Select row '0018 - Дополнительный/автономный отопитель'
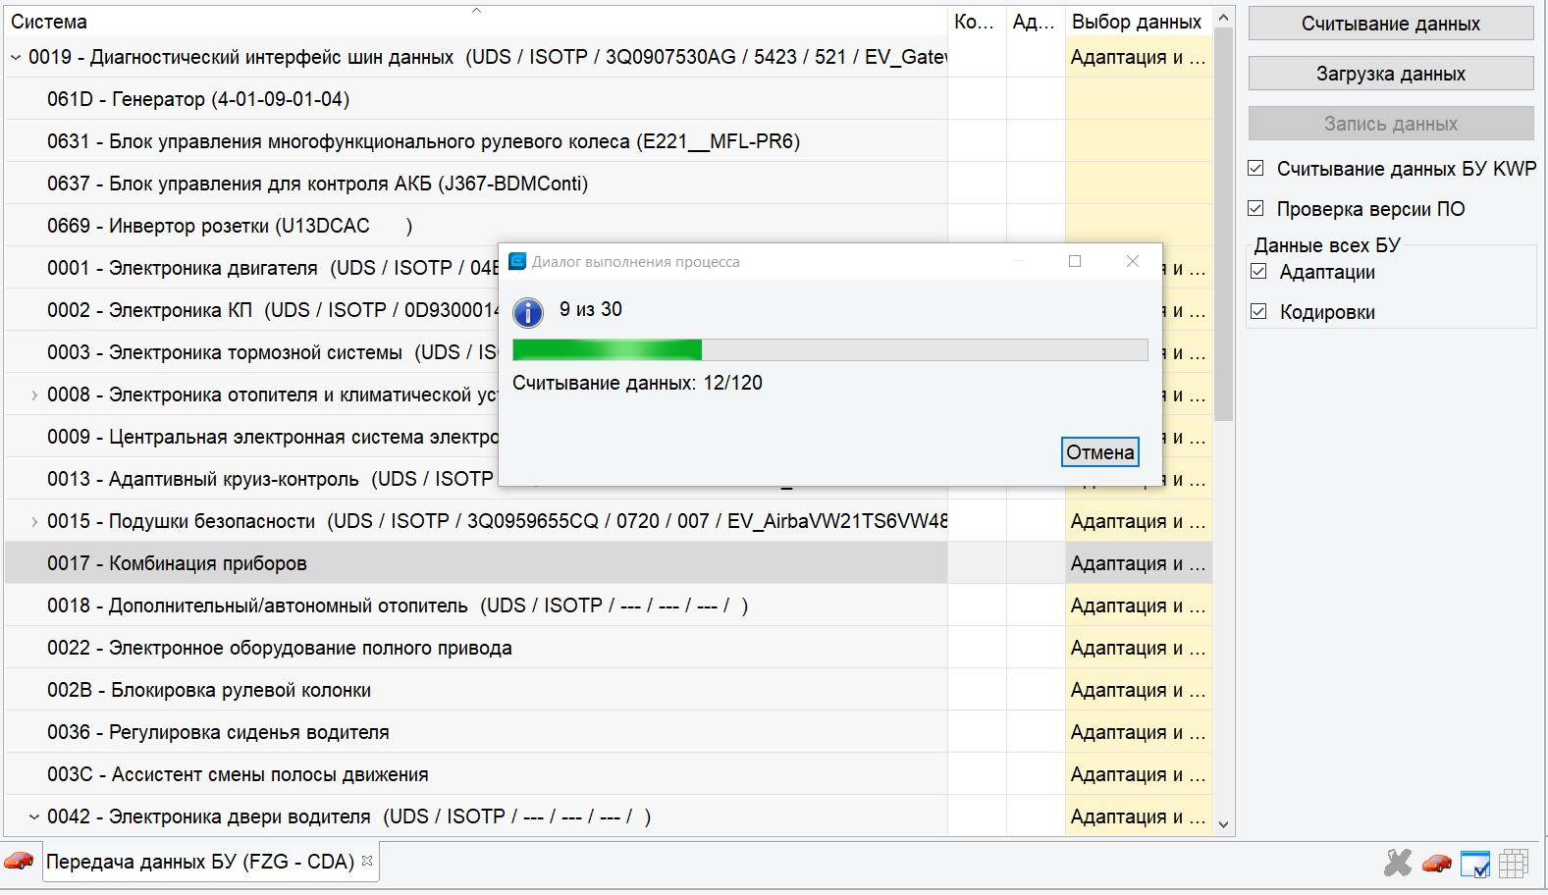Viewport: 1548px width, 895px height. point(476,605)
